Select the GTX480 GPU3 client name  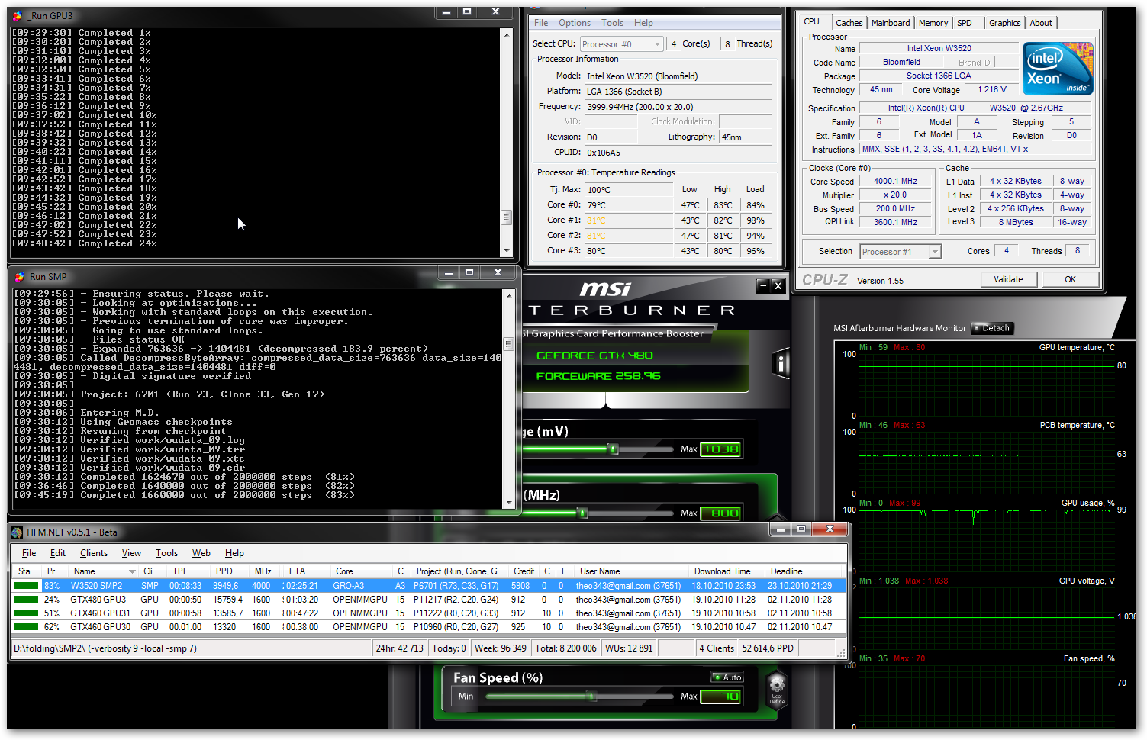(x=98, y=600)
